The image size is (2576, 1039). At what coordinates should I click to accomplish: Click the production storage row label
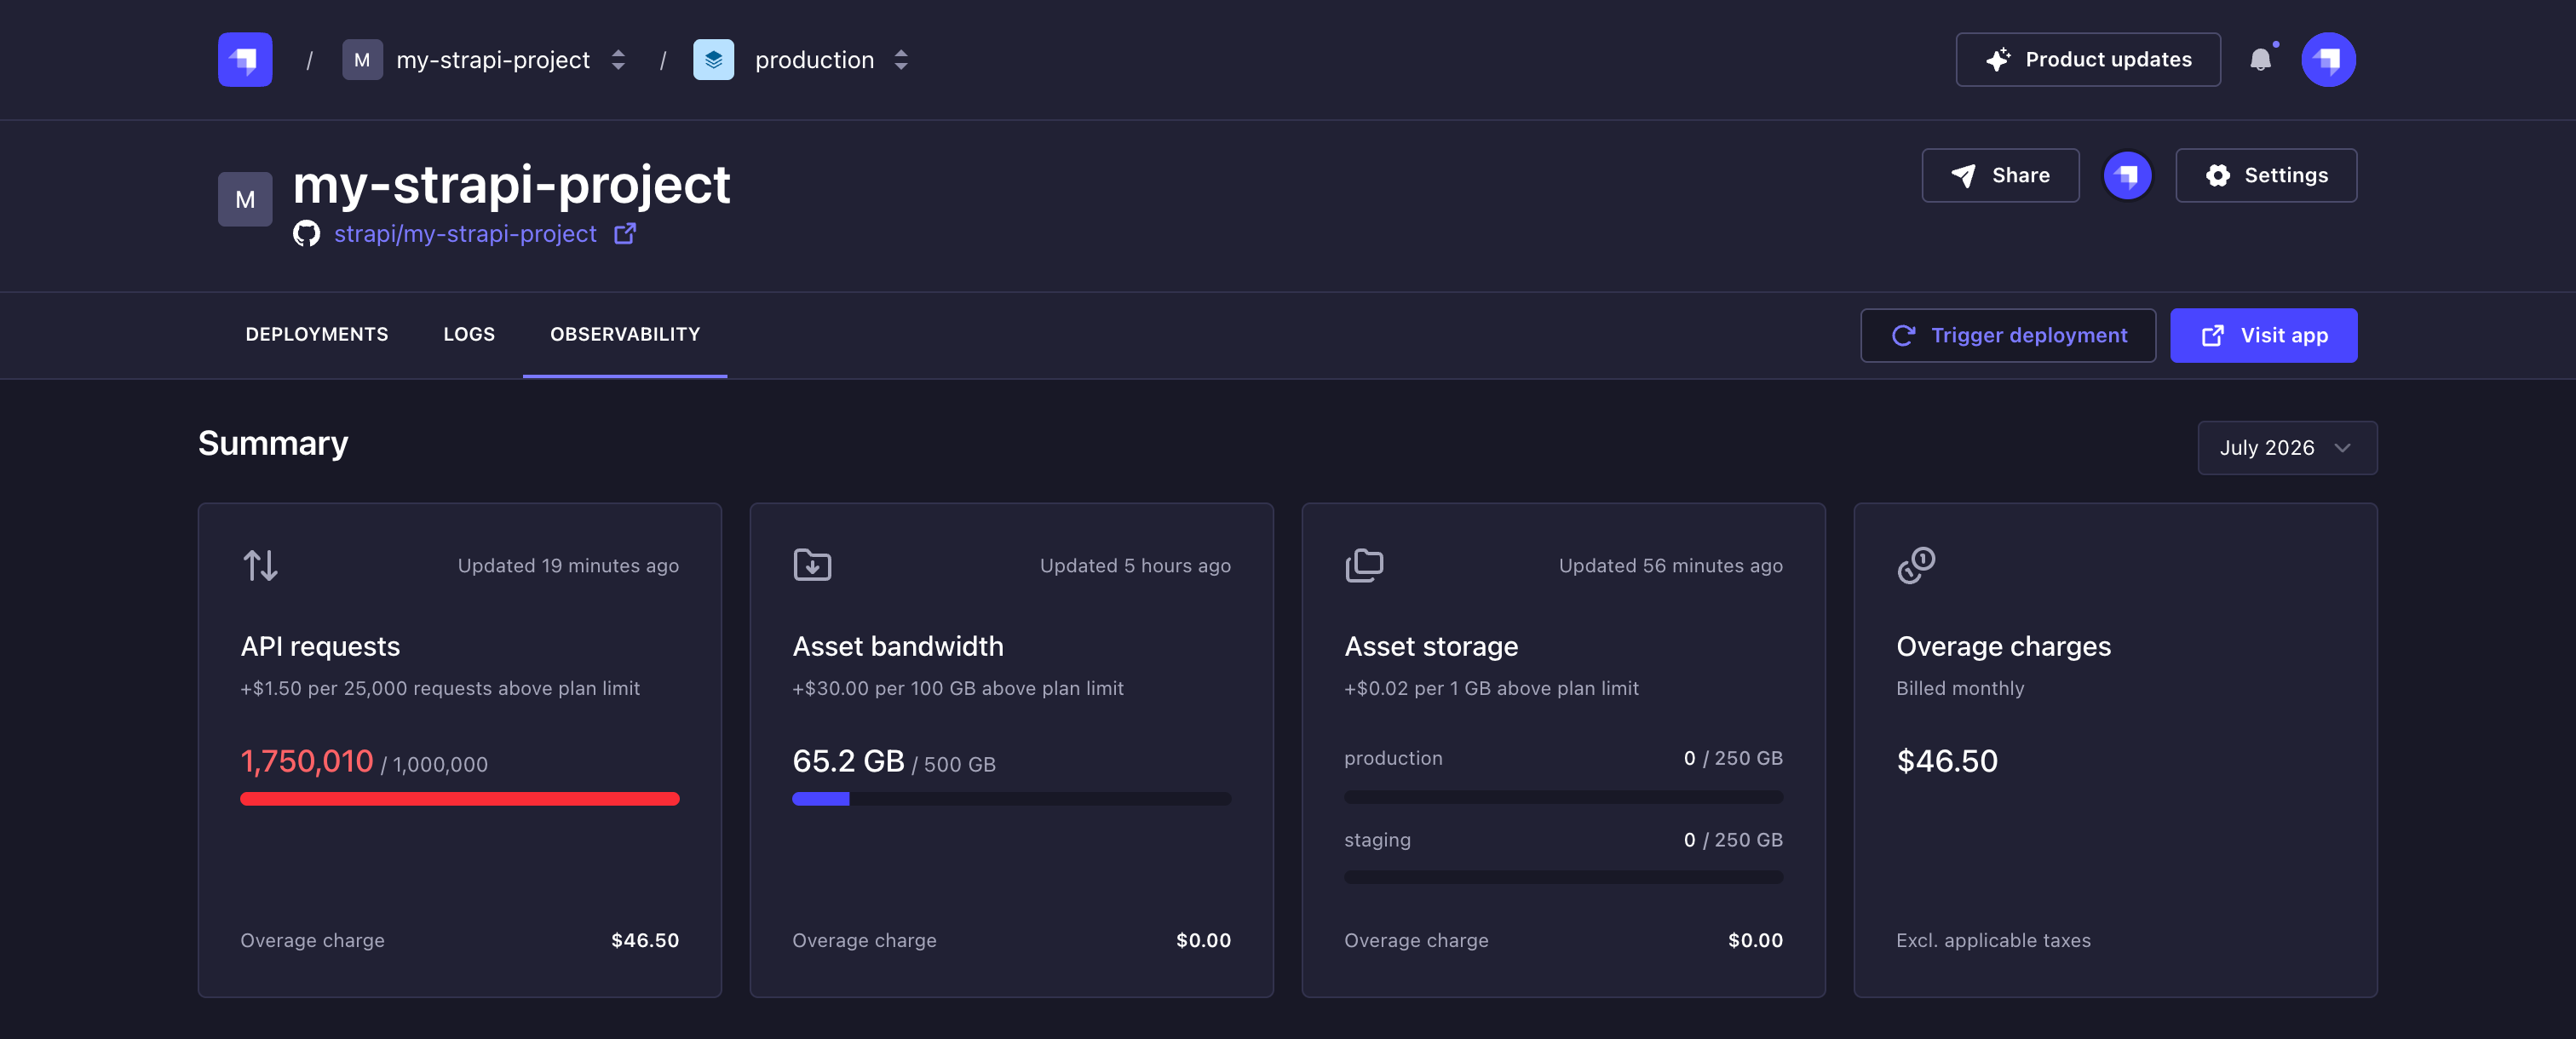pyautogui.click(x=1393, y=759)
